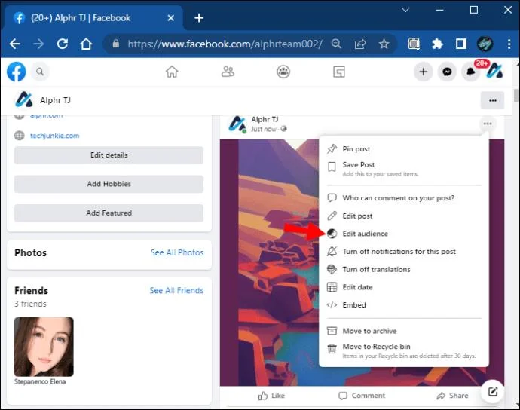Open the See All Photos link
This screenshot has width=520, height=410.
click(177, 252)
